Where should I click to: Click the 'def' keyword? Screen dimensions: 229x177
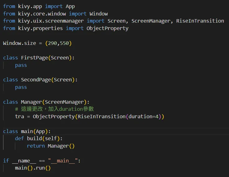pos(20,138)
